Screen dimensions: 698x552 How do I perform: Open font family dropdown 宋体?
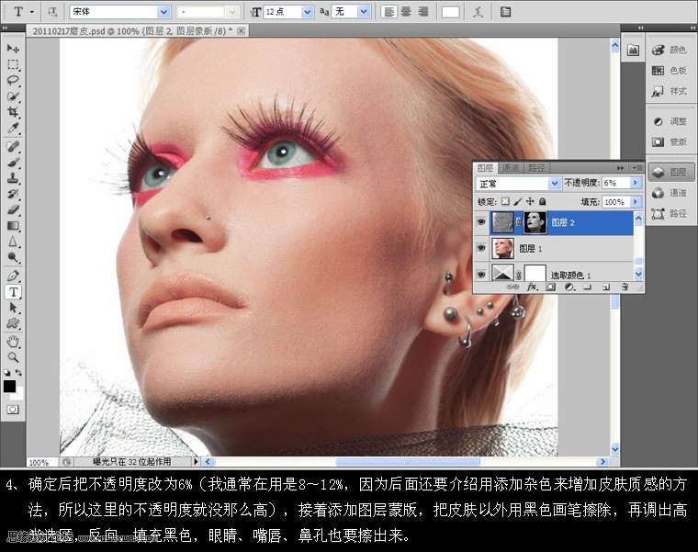click(x=163, y=12)
